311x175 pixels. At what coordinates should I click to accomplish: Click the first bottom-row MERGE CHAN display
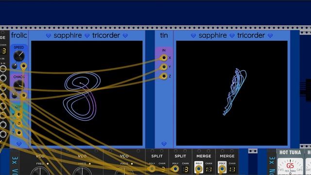(x=209, y=169)
